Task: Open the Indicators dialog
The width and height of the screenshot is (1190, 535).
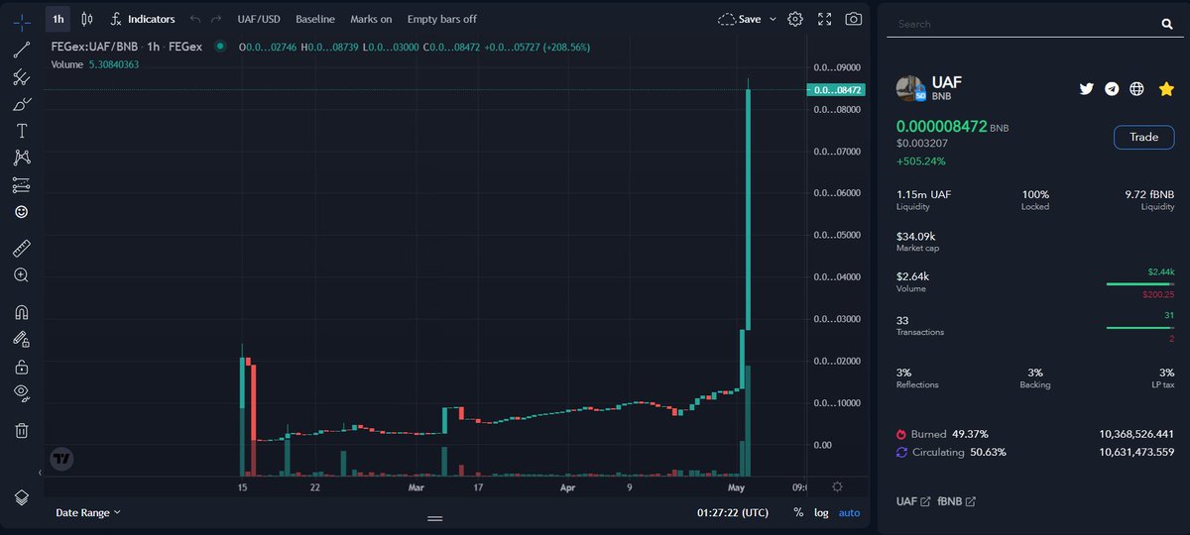Action: click(142, 19)
